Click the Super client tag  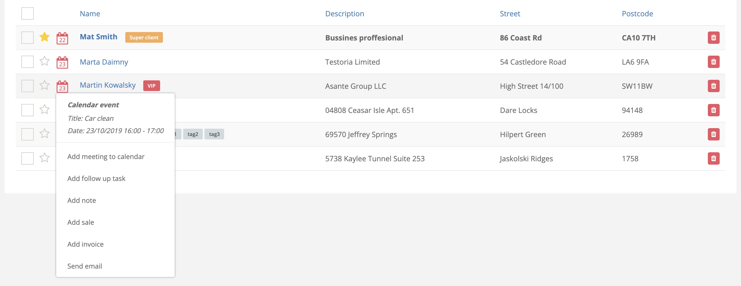144,37
